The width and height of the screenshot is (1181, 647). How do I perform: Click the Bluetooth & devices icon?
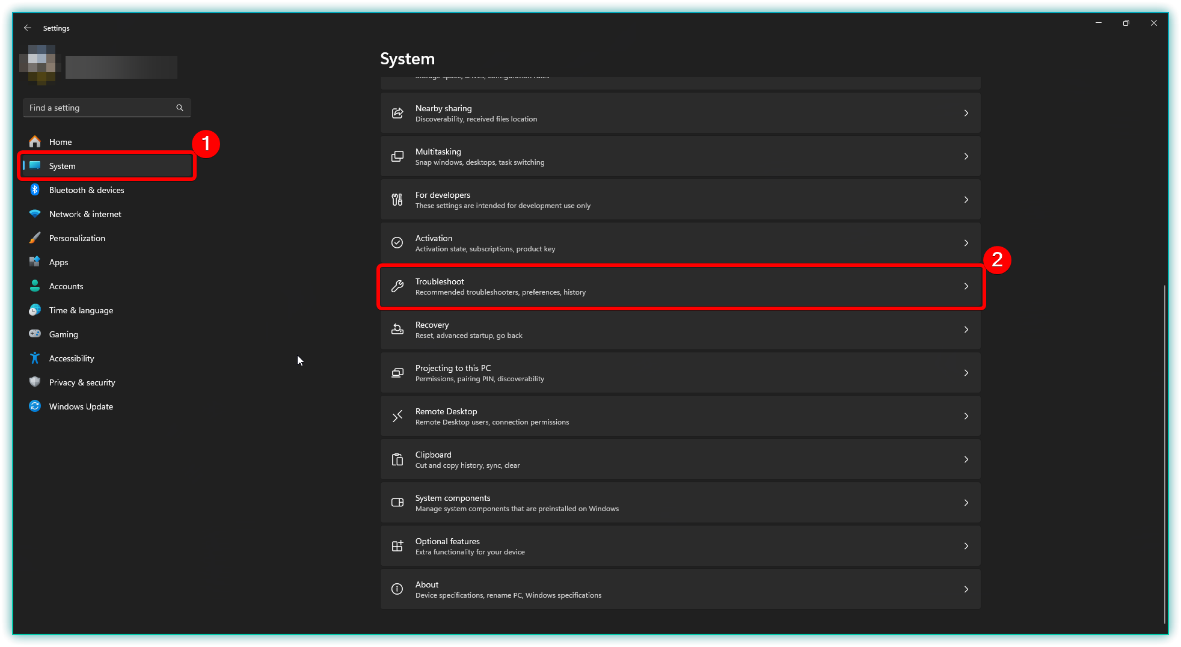pos(35,190)
